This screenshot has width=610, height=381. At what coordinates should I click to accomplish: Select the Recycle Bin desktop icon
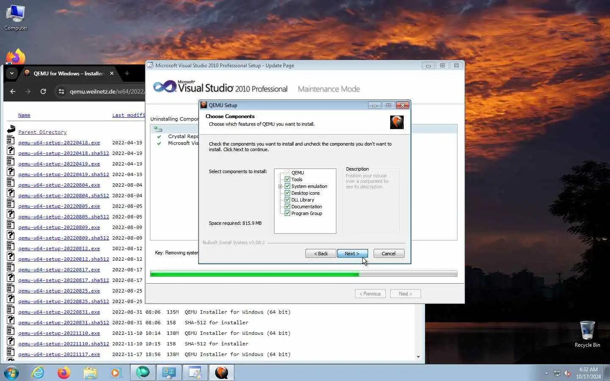pyautogui.click(x=587, y=334)
